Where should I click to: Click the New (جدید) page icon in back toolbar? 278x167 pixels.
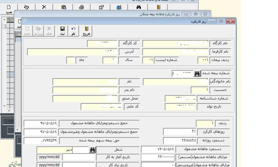coord(9,8)
